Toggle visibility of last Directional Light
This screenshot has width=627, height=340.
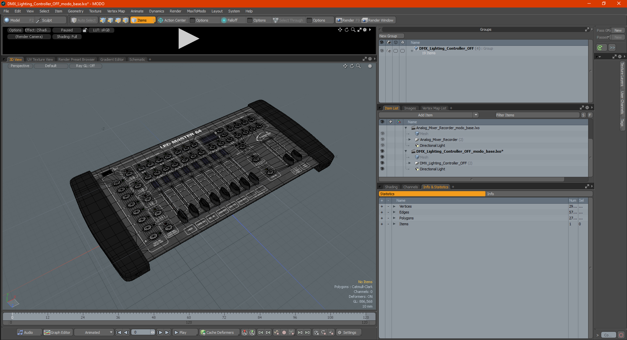point(382,169)
